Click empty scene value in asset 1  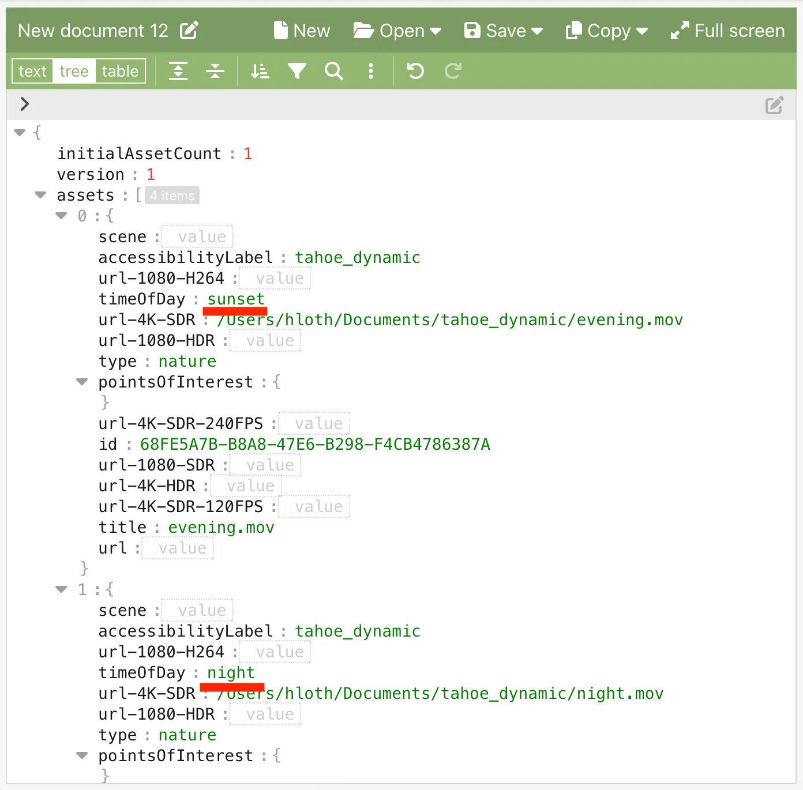click(197, 610)
